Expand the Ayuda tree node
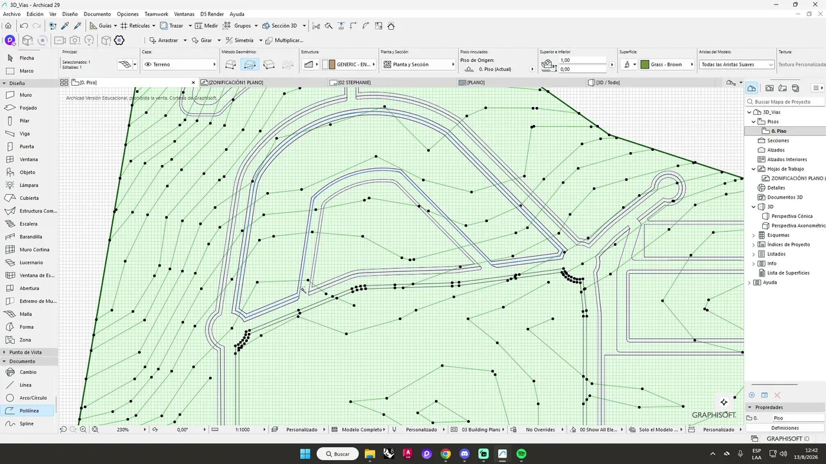The image size is (826, 464). point(749,282)
